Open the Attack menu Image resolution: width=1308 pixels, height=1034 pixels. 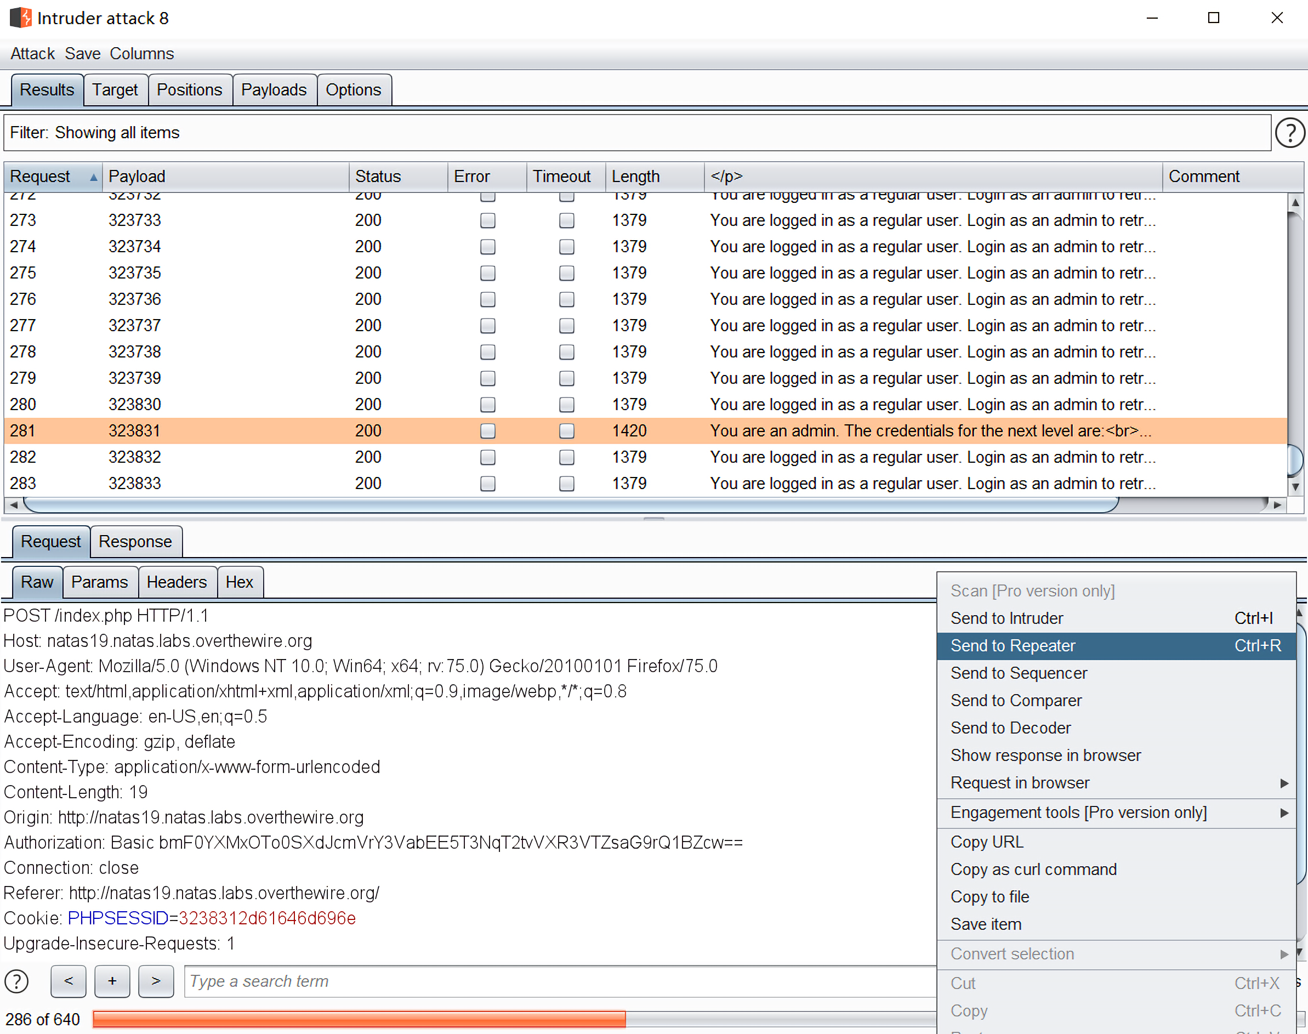tap(33, 54)
